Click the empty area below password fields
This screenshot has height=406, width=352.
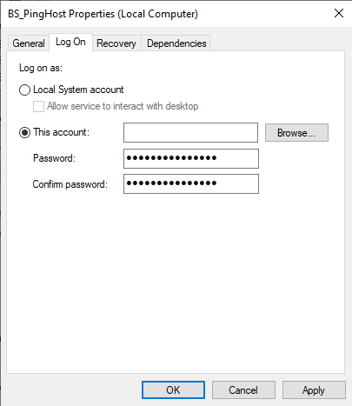pyautogui.click(x=176, y=283)
